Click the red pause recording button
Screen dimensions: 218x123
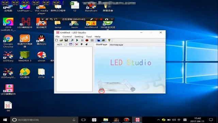(96, 19)
